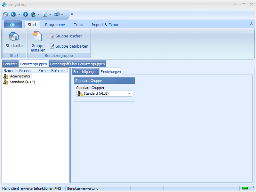Switch to the Programme ribbon tab
This screenshot has height=192, width=256.
click(55, 25)
